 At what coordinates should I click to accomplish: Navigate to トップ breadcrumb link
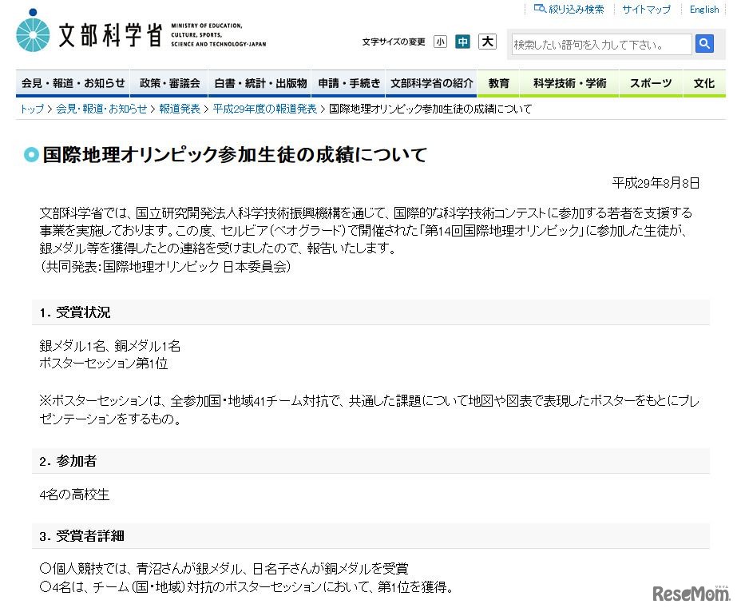pyautogui.click(x=30, y=109)
